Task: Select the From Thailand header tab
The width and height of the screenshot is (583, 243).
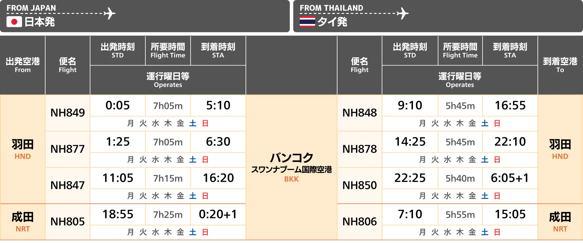Action: (438, 16)
